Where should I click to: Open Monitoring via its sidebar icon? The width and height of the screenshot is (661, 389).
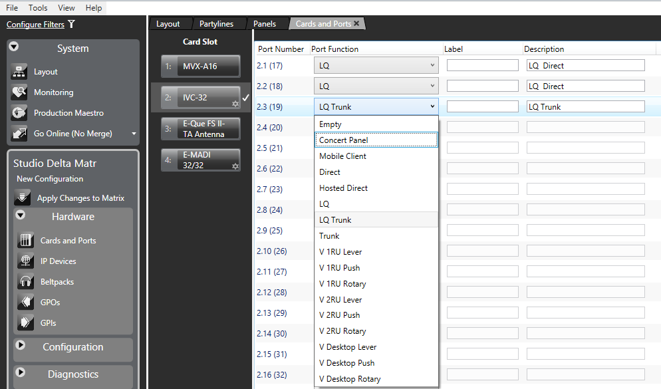[x=19, y=92]
